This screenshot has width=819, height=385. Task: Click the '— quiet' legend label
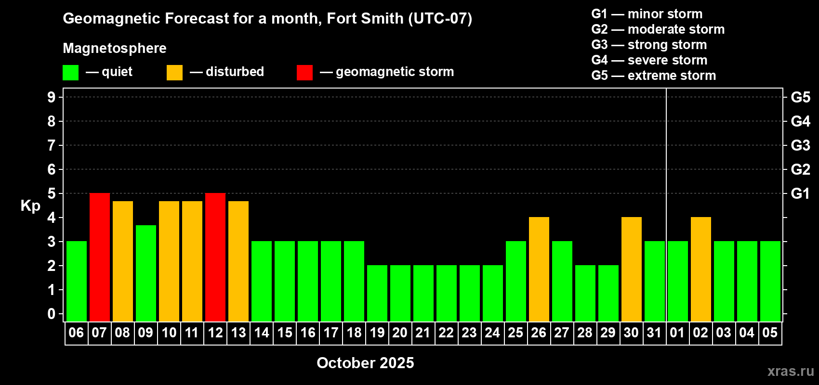[109, 72]
